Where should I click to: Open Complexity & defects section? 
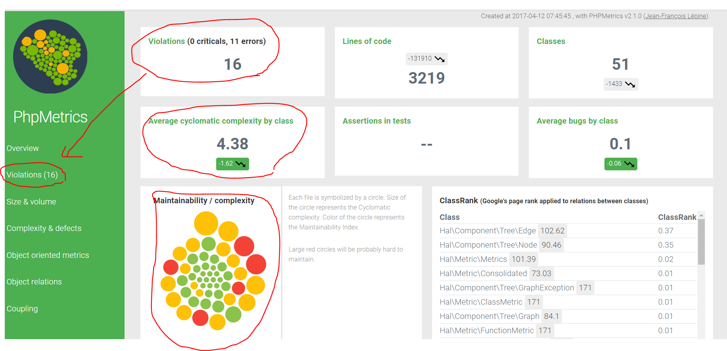(44, 228)
